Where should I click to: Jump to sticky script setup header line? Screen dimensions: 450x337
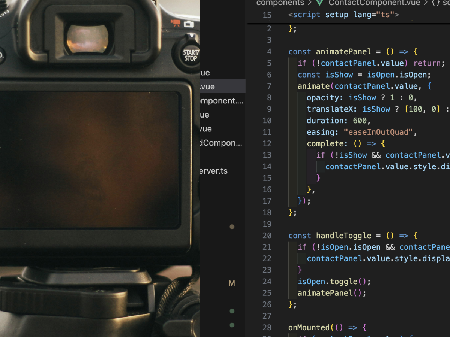click(x=343, y=15)
